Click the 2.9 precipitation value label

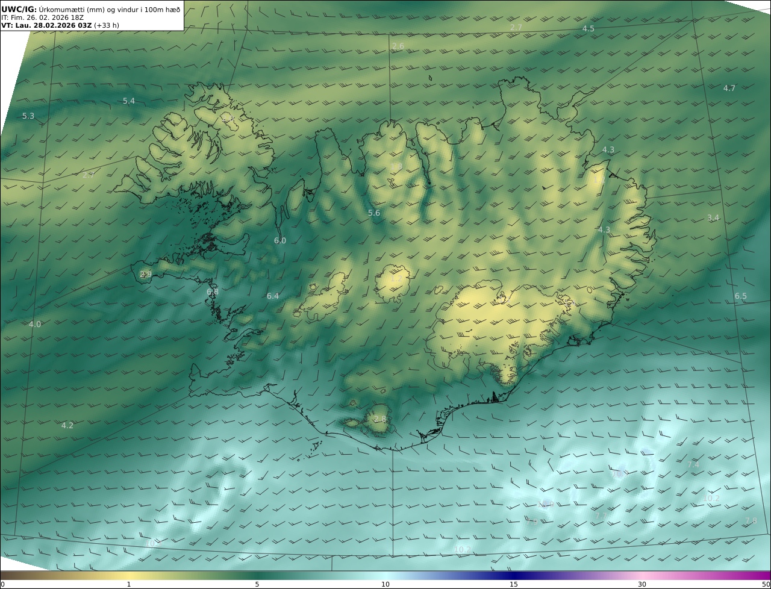(146, 275)
